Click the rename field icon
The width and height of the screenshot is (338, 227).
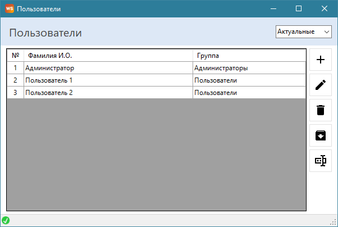[321, 161]
